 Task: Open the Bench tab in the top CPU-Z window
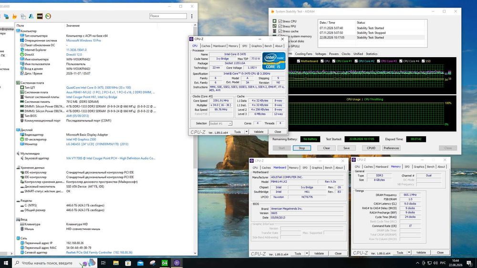[x=268, y=46]
